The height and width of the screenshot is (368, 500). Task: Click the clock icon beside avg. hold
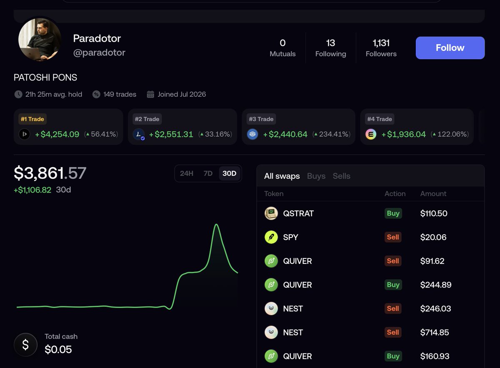[x=18, y=94]
